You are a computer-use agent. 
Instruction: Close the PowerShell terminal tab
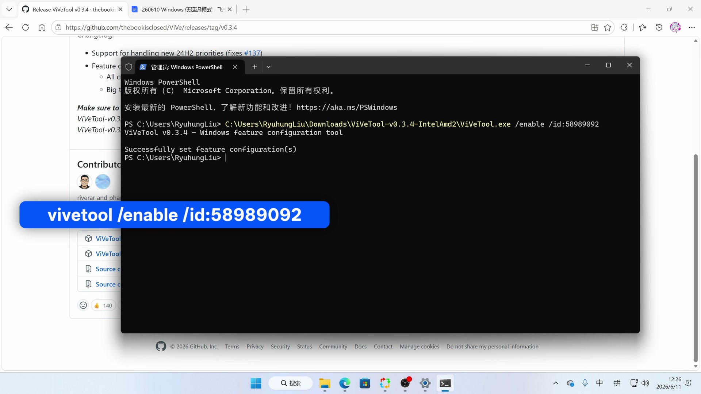pyautogui.click(x=235, y=67)
